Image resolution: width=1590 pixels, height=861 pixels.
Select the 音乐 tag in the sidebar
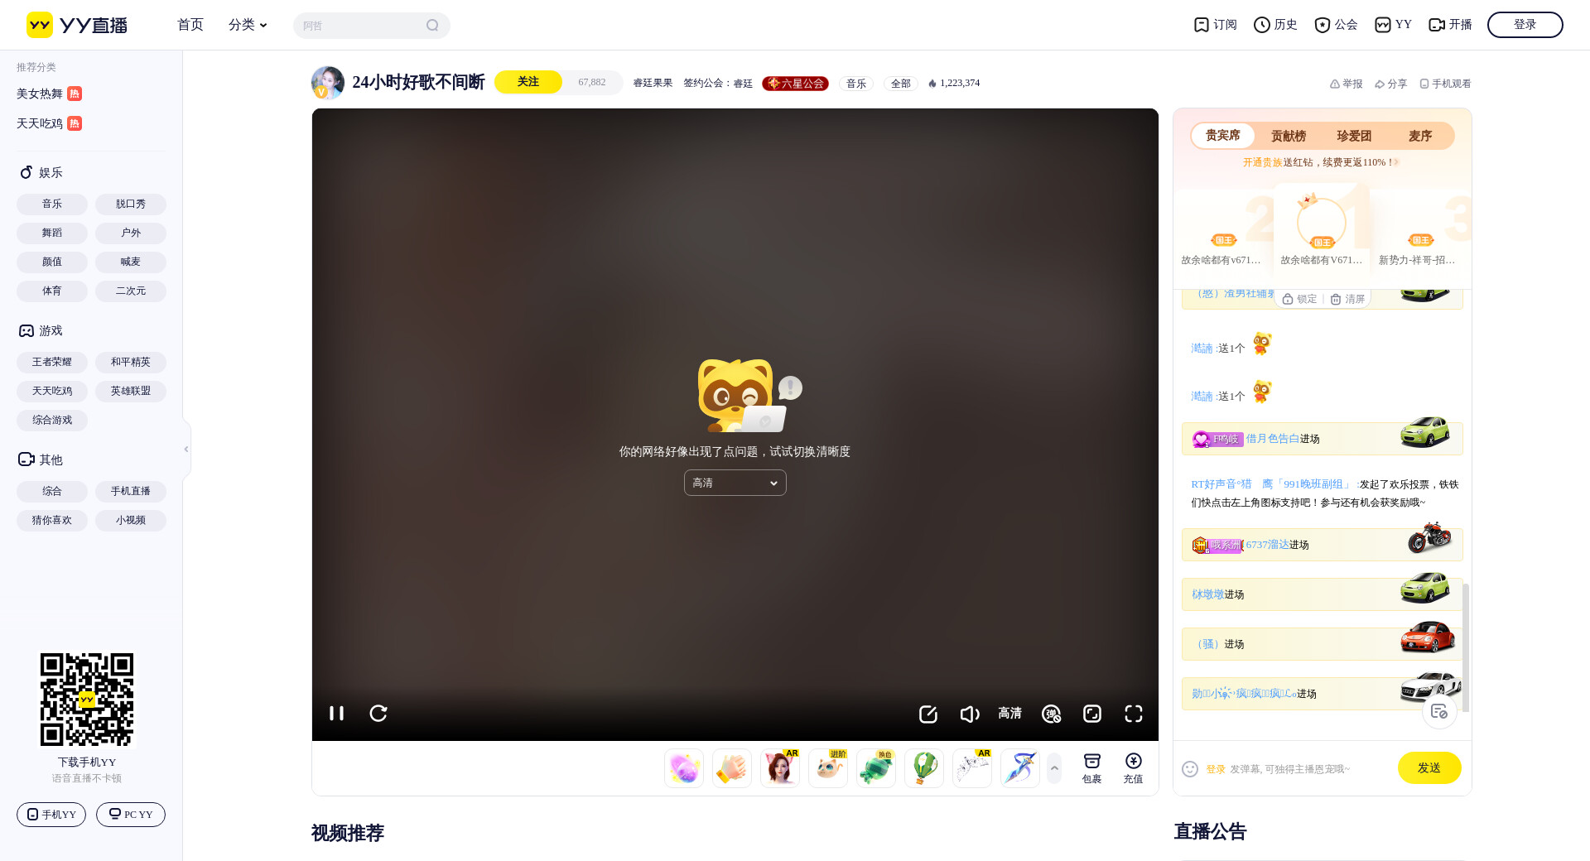pos(52,204)
